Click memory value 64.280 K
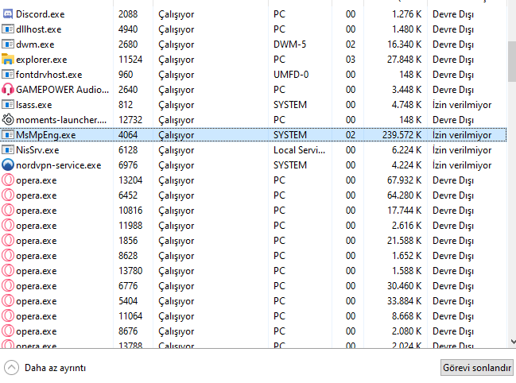 tap(404, 195)
